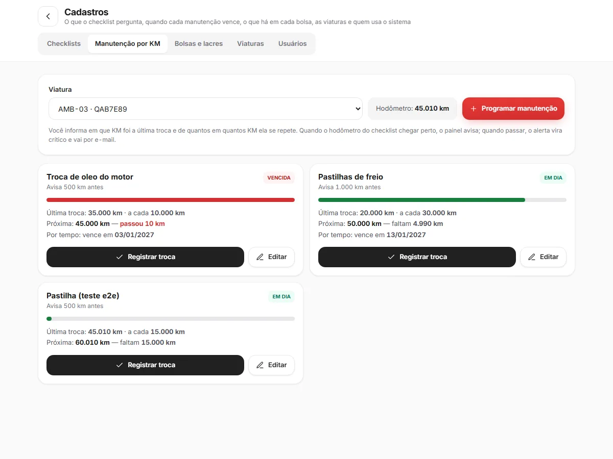Click the "faltam 15.000 km" text
The height and width of the screenshot is (459, 613).
[x=148, y=343]
